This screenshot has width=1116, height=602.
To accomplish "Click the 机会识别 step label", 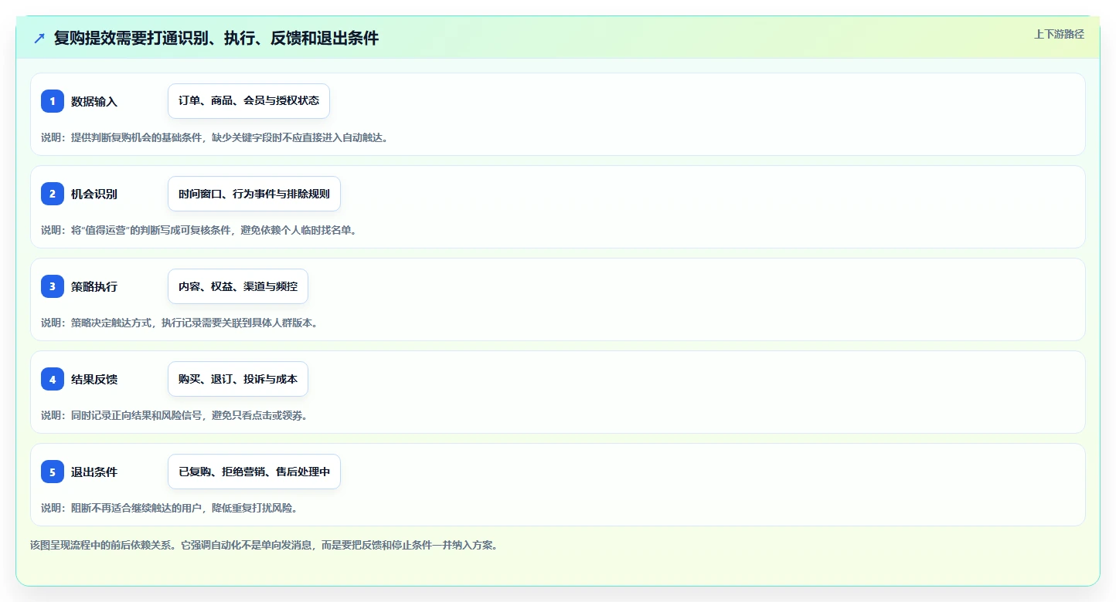I will (x=94, y=194).
